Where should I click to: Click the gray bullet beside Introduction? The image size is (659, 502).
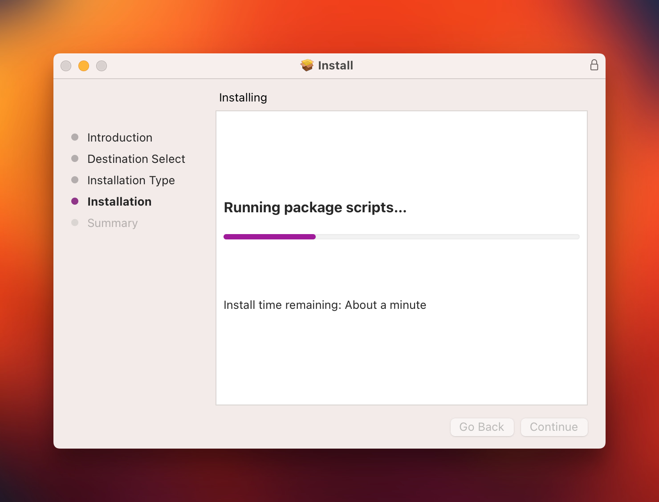75,137
